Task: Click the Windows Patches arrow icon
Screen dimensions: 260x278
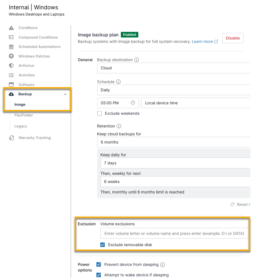Action: 11,56
